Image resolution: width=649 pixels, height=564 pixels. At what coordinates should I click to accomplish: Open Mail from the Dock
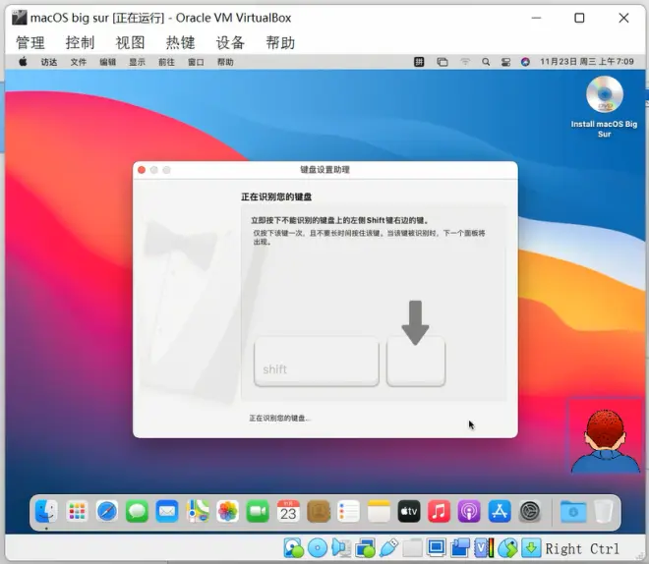(167, 512)
